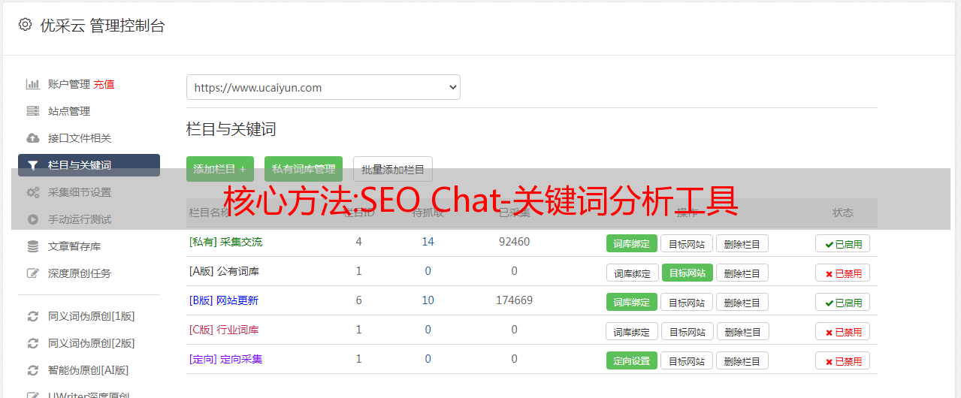Open the [C版] 行业词库 column link

(x=224, y=330)
